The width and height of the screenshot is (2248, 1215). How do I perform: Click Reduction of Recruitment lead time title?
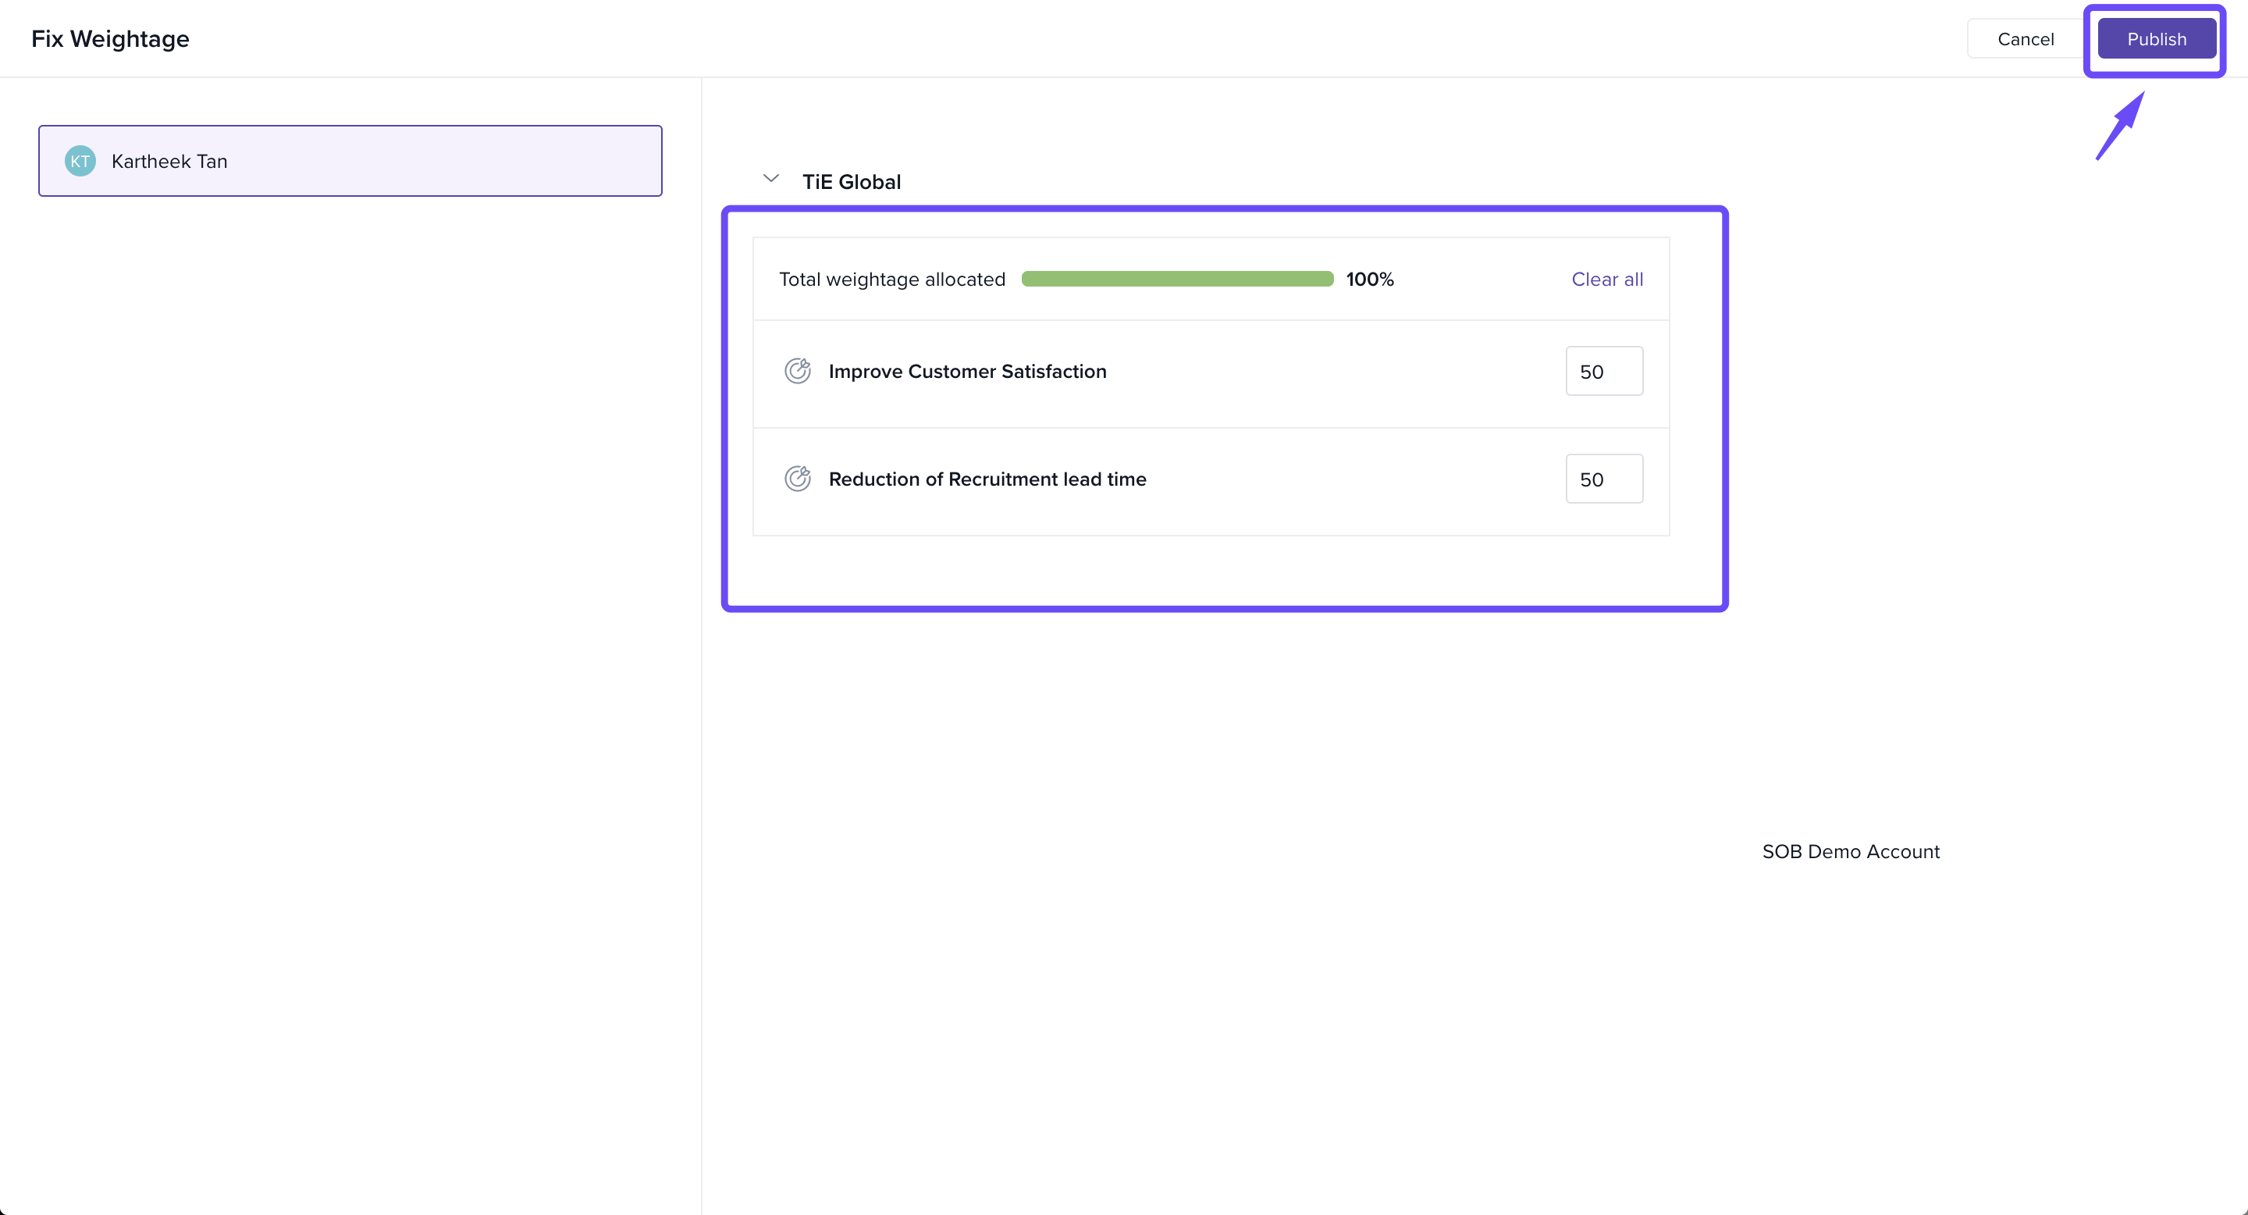[x=987, y=479]
